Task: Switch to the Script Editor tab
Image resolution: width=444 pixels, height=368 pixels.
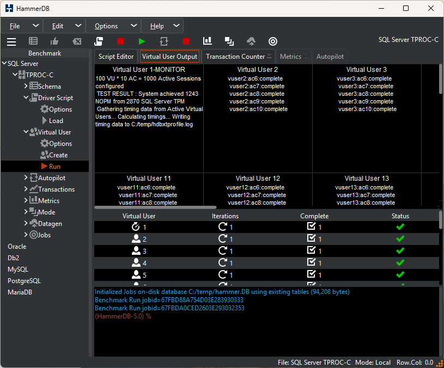Action: 116,57
